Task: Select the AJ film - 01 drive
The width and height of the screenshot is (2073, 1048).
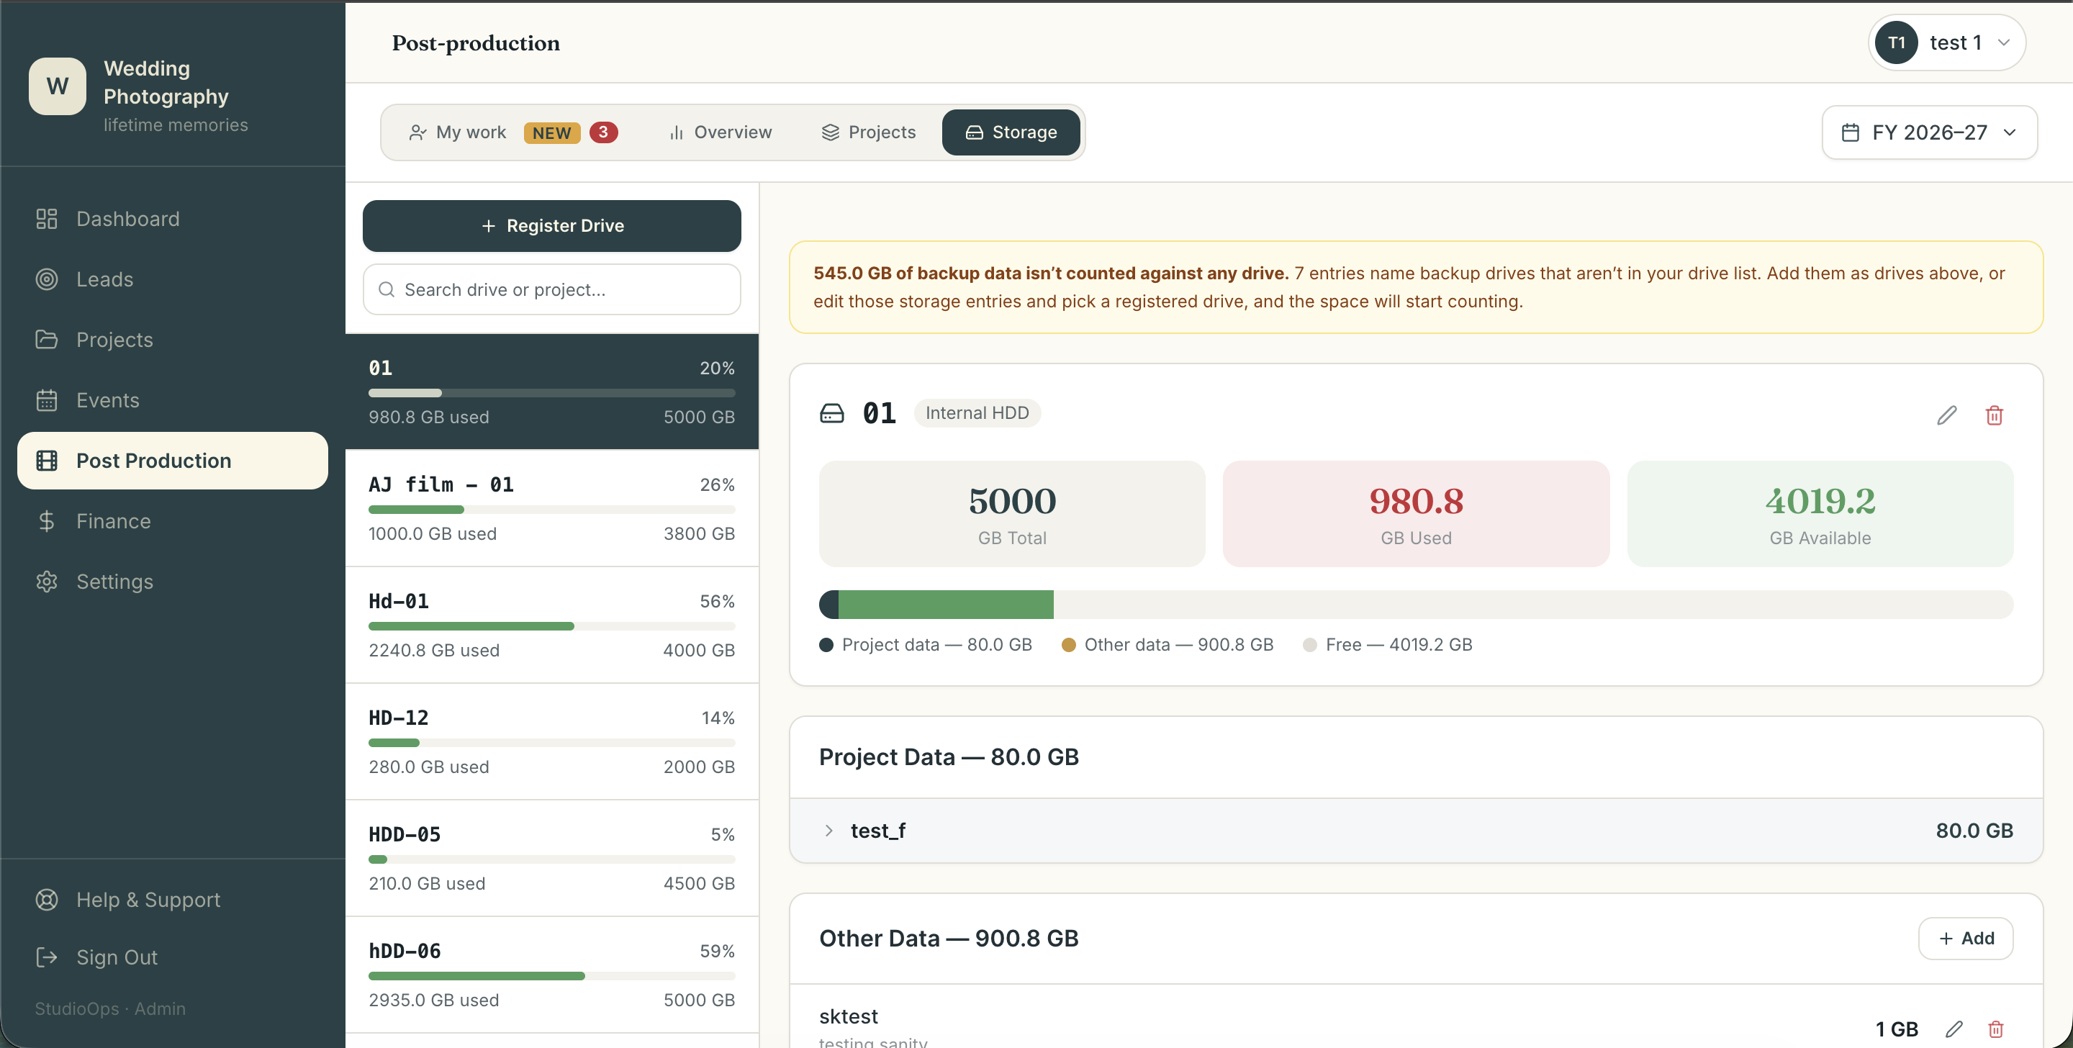Action: (551, 508)
